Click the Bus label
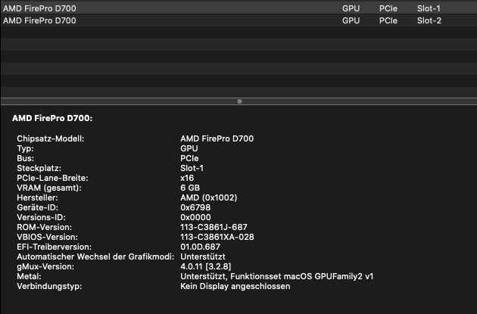Image resolution: width=477 pixels, height=314 pixels. coord(25,158)
